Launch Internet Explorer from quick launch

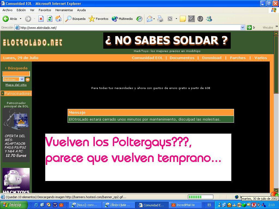click(x=36, y=205)
